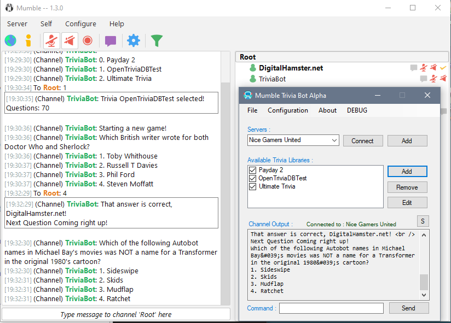
Task: Toggle the deafen speaker toolbar icon
Action: tap(70, 40)
